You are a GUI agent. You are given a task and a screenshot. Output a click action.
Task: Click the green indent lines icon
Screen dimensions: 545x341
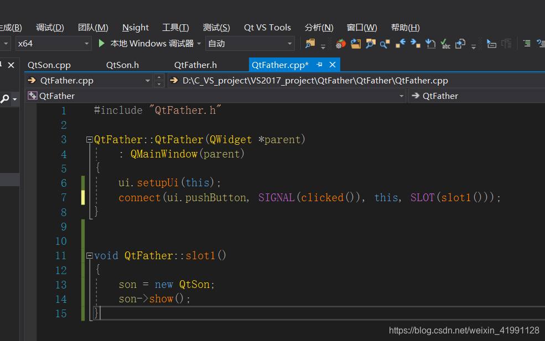pos(527,44)
